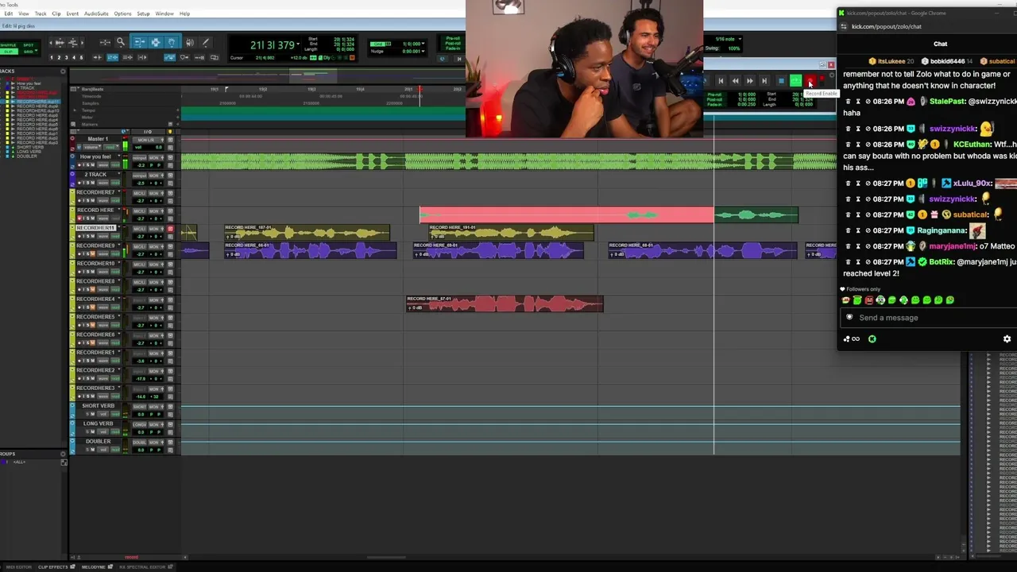Open the Nudge value dropdown

[x=423, y=51]
